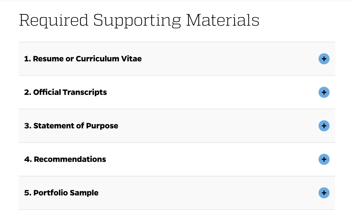Expand Official Transcripts using its plus icon
353x224 pixels.
[x=324, y=92]
